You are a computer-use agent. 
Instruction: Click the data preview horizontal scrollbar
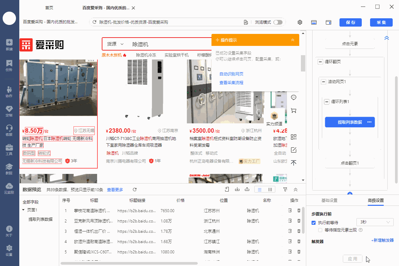coord(129,263)
